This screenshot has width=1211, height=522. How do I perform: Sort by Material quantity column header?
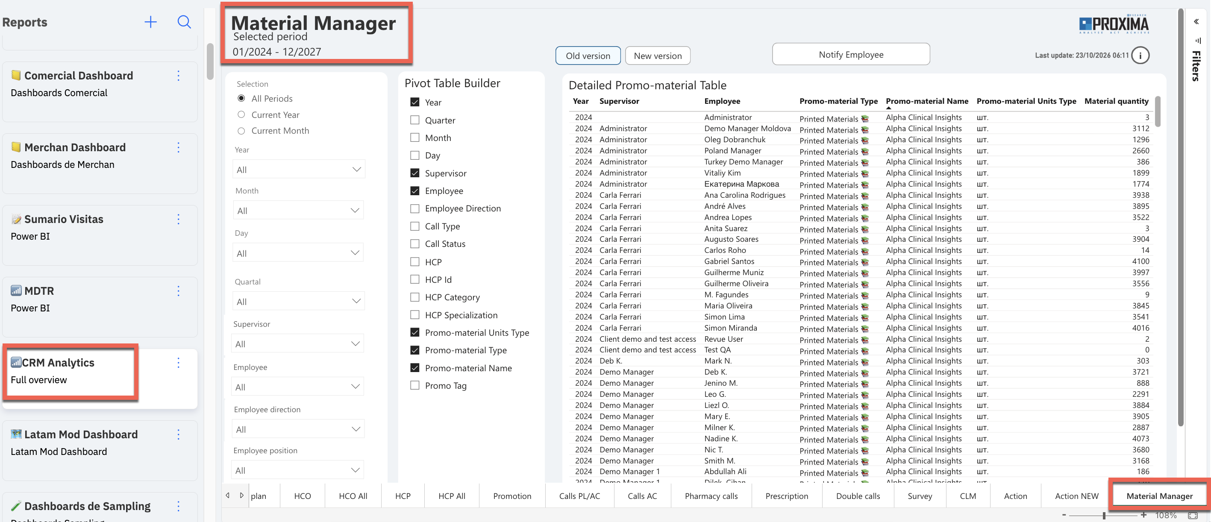pos(1116,101)
